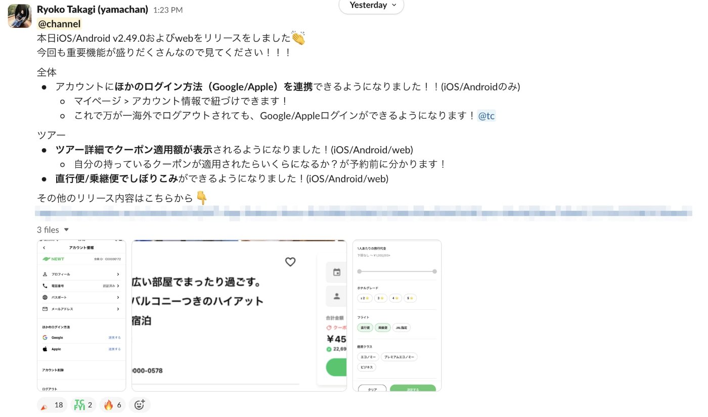Image resolution: width=708 pixels, height=417 pixels.
Task: Open the account info screenshot thumbnail
Action: tap(81, 315)
